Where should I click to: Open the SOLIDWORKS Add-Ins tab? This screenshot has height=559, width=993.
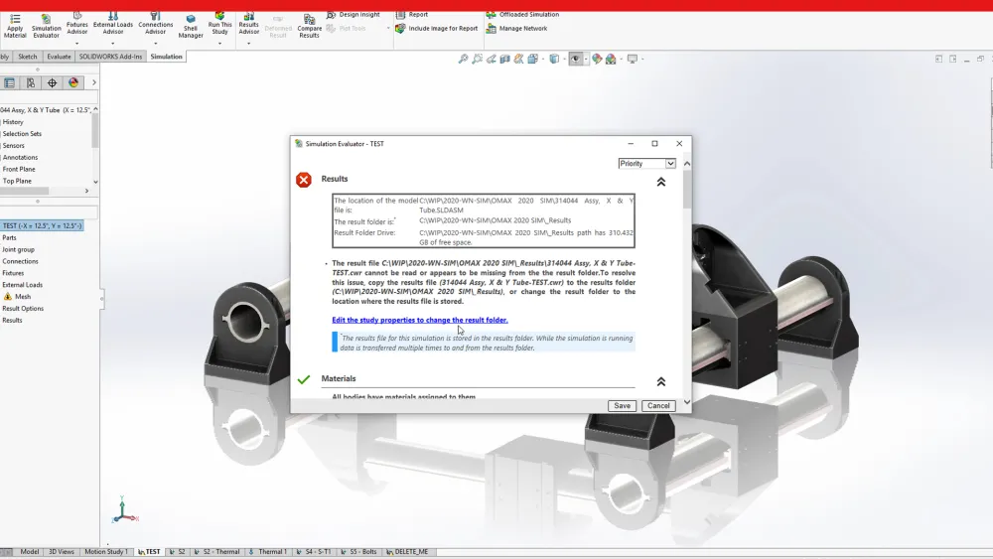110,57
